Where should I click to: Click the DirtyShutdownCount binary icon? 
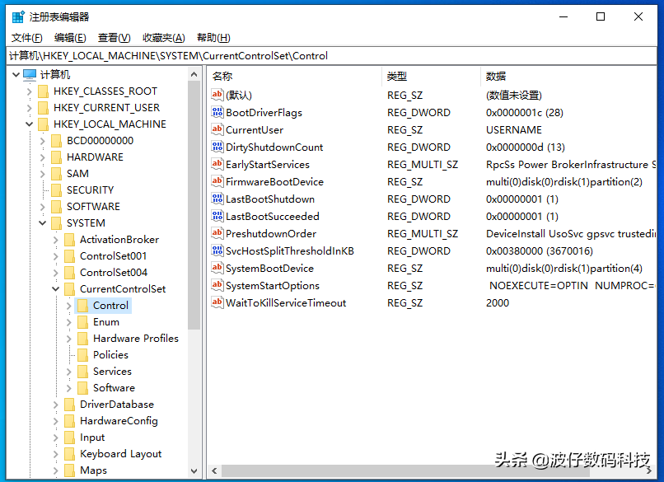tap(217, 147)
